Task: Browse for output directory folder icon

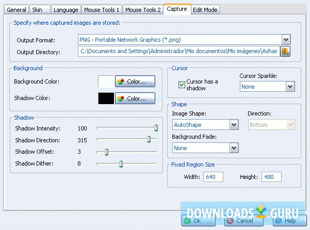Action: (285, 52)
